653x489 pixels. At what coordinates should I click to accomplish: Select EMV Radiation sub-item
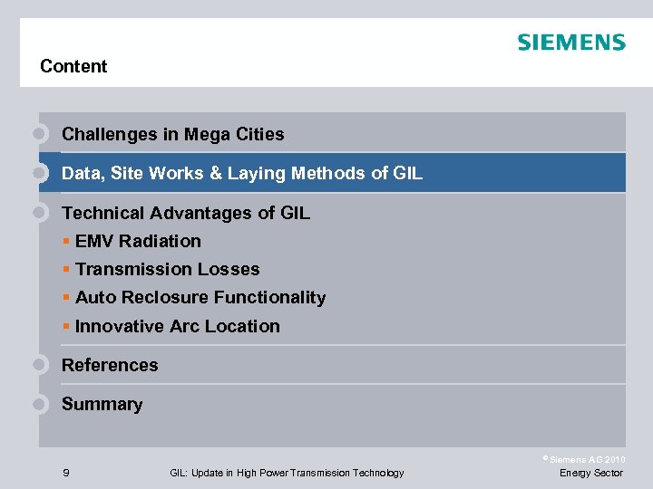click(138, 241)
